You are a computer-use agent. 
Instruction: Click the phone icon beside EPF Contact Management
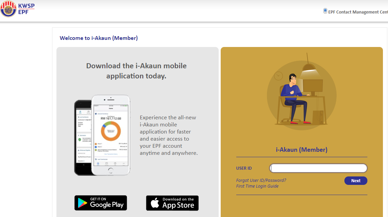325,11
